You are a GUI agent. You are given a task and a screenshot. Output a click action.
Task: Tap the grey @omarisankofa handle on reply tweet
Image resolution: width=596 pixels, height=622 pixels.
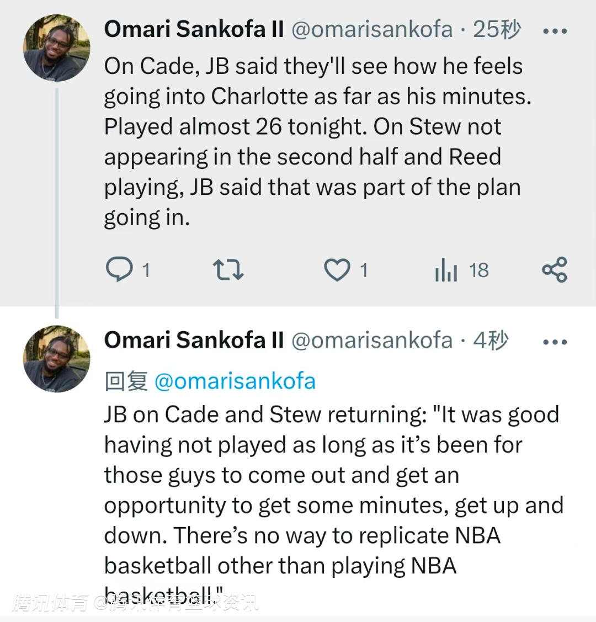[x=371, y=340]
